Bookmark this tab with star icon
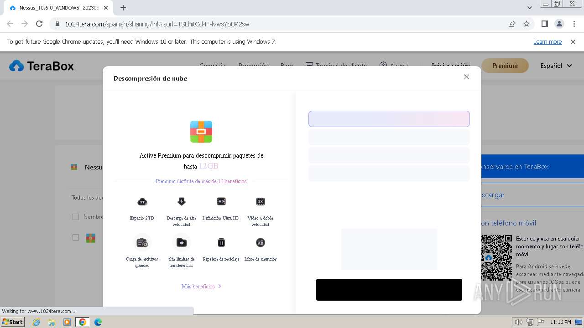584x328 pixels. (527, 24)
